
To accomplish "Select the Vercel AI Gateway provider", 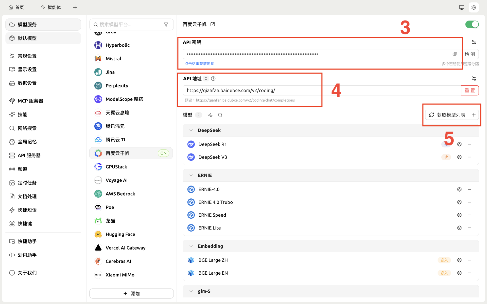I will tap(131, 248).
